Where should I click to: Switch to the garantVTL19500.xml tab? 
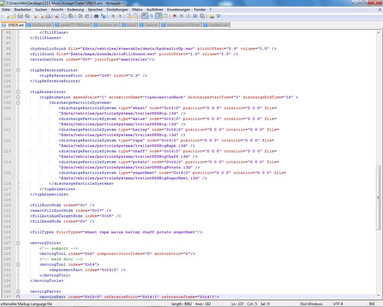[73, 25]
